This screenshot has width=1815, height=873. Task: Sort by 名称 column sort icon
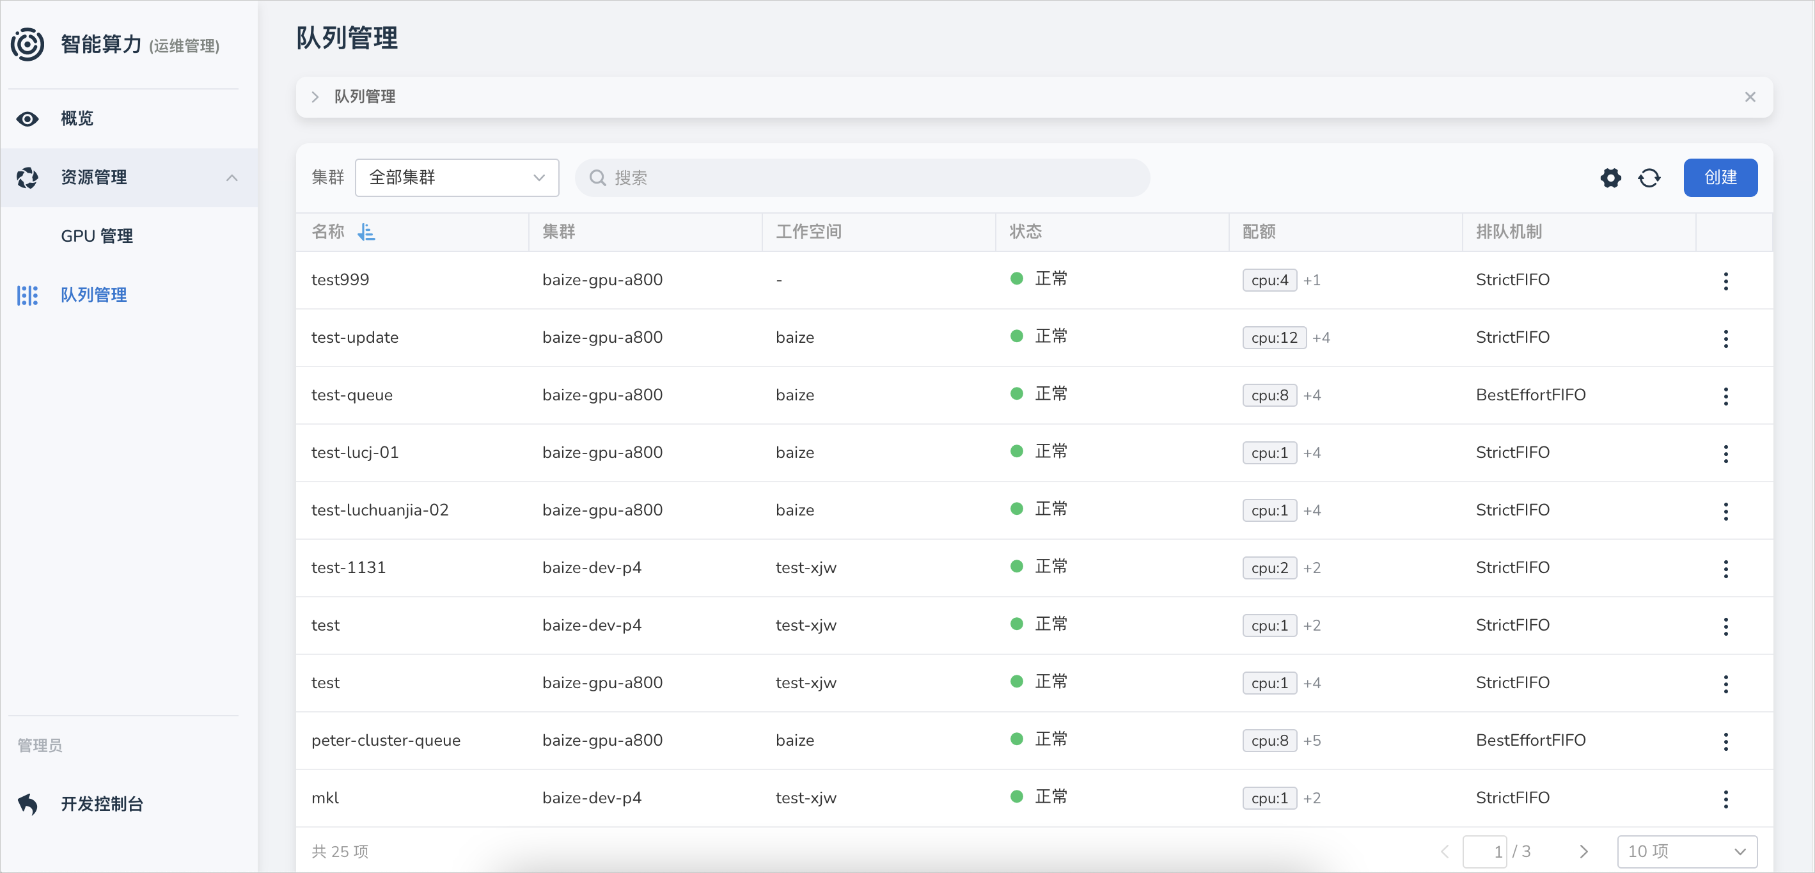click(366, 232)
